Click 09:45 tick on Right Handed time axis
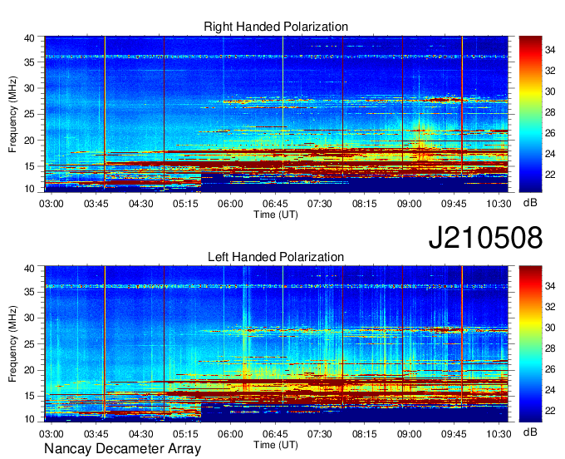The image size is (565, 459). (454, 204)
